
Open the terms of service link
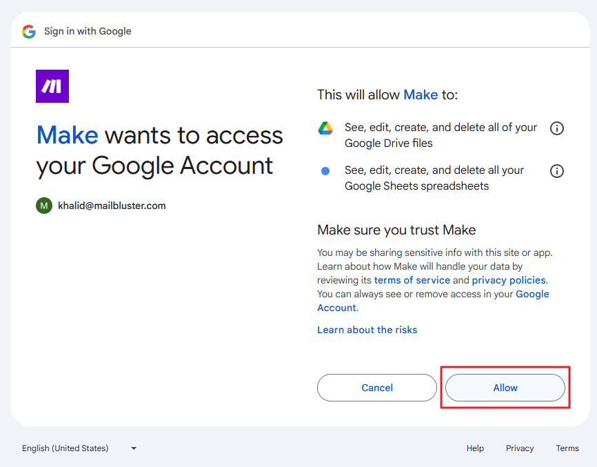click(412, 280)
